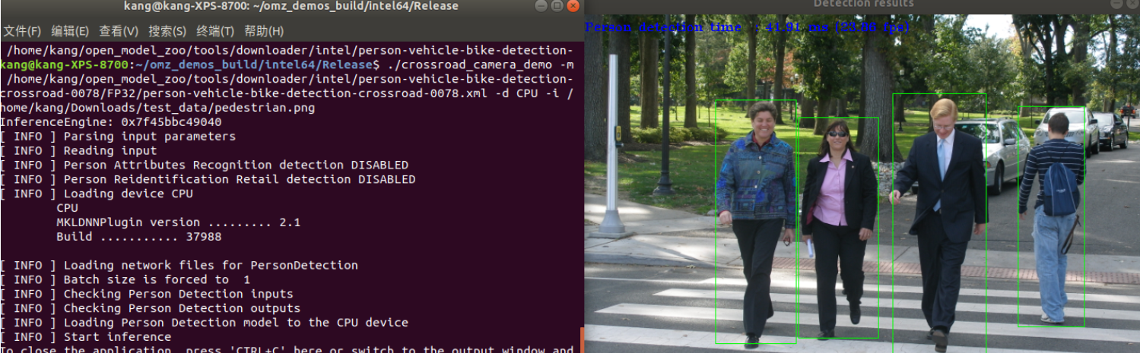Click the 'MKLDNNPlugin version ......... 2.1' line

coord(178,222)
